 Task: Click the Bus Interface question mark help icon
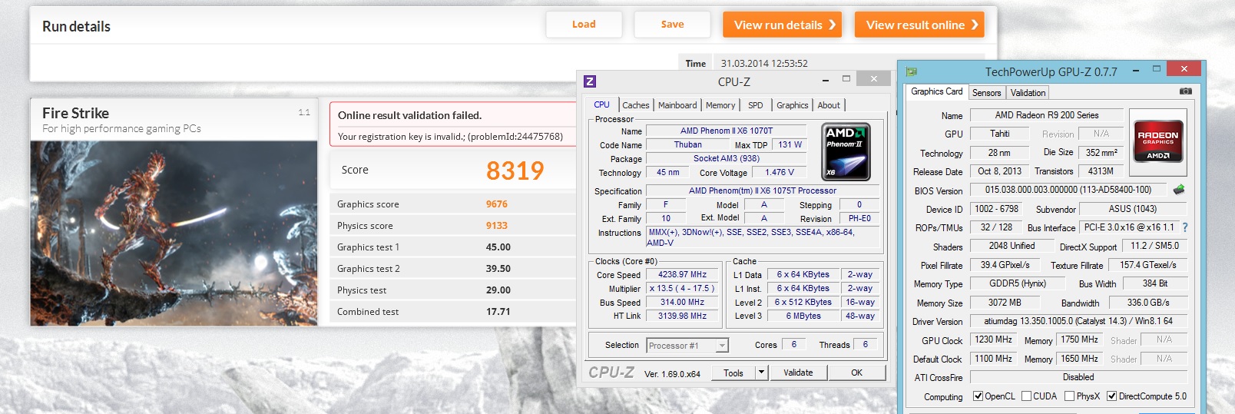point(1185,227)
